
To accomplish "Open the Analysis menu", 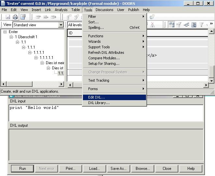I will pyautogui.click(x=61, y=10).
